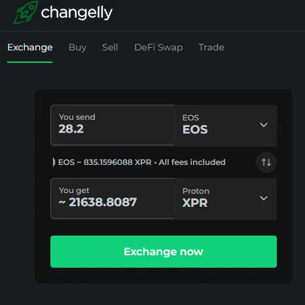This screenshot has width=305, height=305.
Task: Switch to the Exchange tab
Action: pyautogui.click(x=30, y=47)
